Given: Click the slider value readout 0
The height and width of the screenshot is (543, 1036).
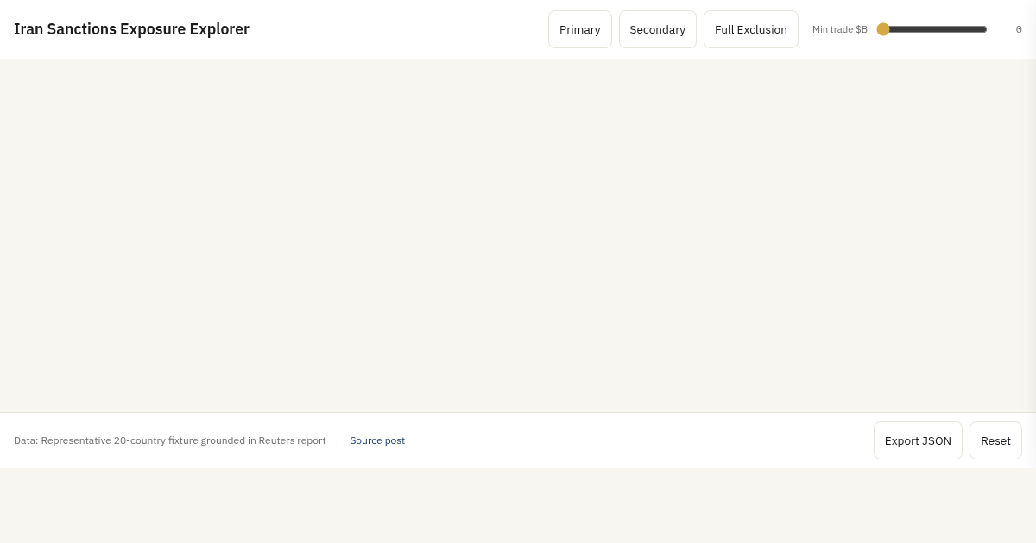Looking at the screenshot, I should pyautogui.click(x=1019, y=29).
